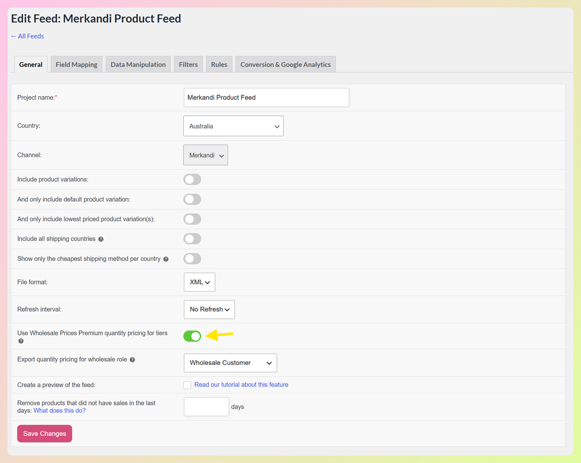Enable Include product variations toggle
The image size is (581, 463).
tap(192, 180)
